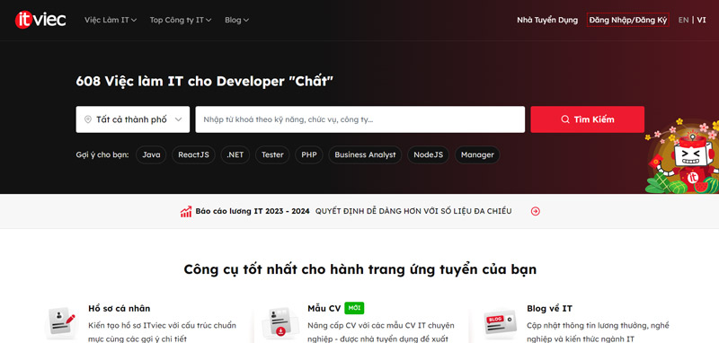Select the Java suggestion tag
Image resolution: width=719 pixels, height=343 pixels.
point(151,154)
